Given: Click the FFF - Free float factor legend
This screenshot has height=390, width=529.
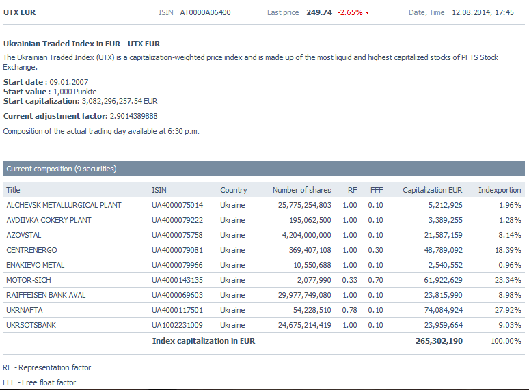Looking at the screenshot, I should pyautogui.click(x=40, y=382).
